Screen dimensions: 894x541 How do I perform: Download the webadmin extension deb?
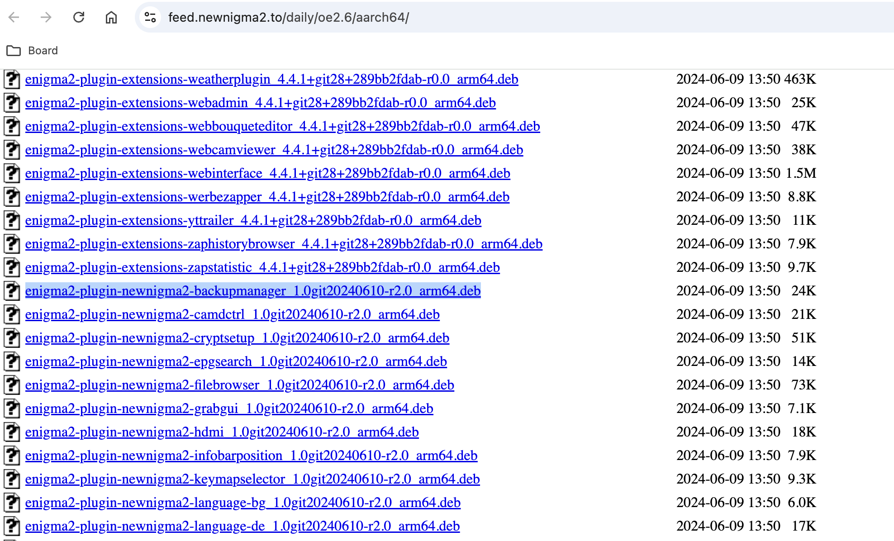coord(260,103)
